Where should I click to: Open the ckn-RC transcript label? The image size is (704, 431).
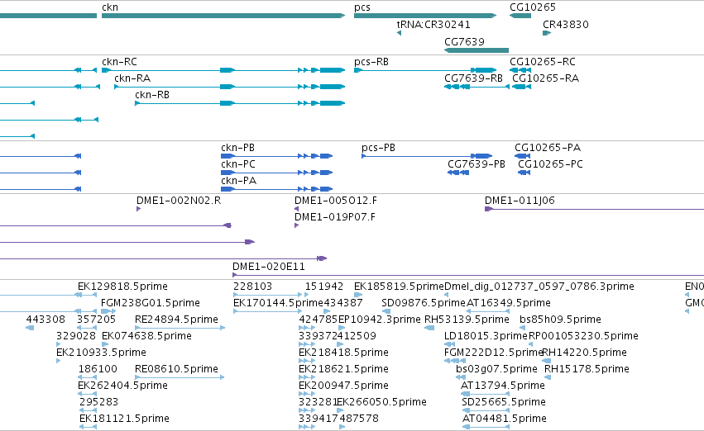coord(119,61)
